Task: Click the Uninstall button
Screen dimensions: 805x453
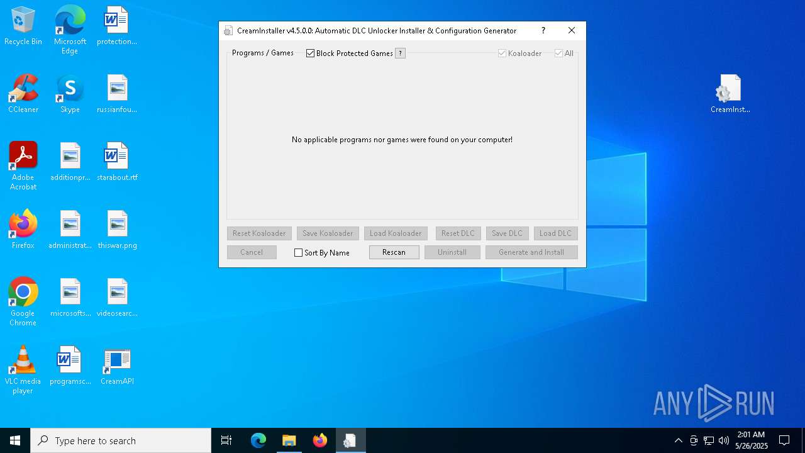Action: pos(452,252)
